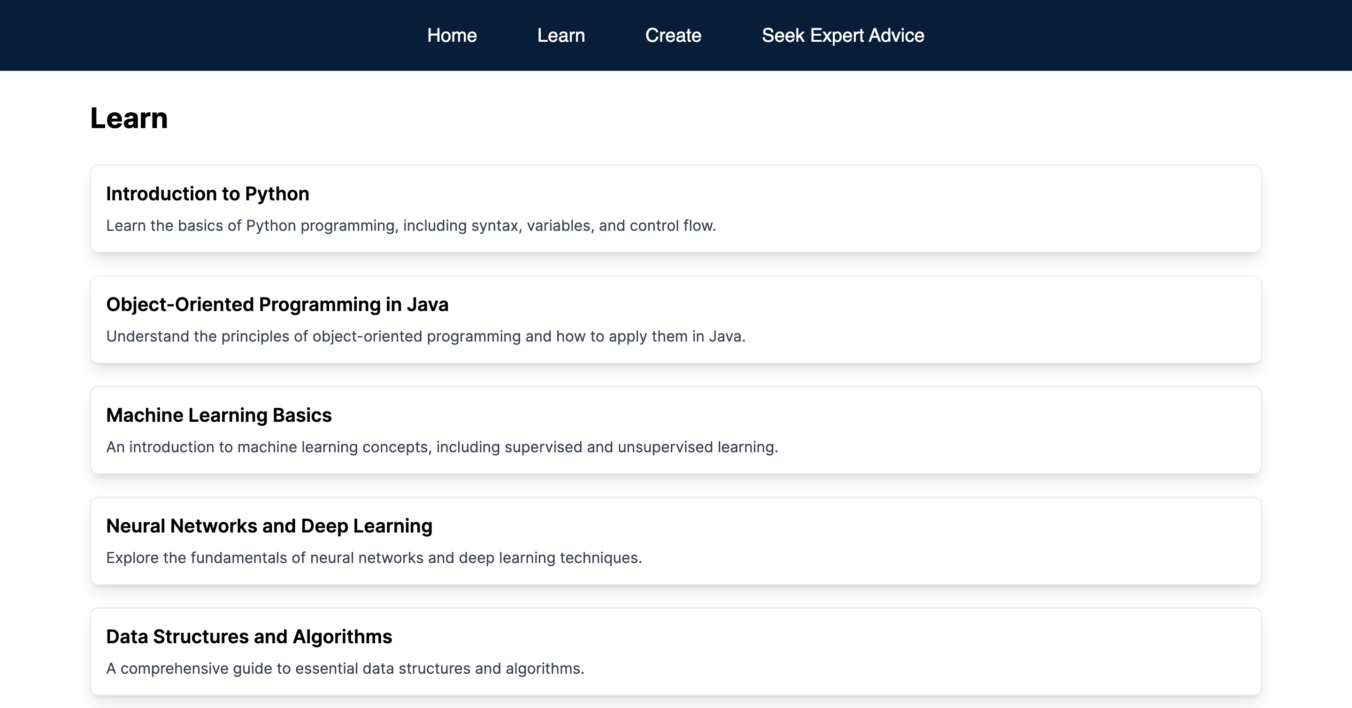Select Object-Oriented Programming in Java title

pos(277,305)
